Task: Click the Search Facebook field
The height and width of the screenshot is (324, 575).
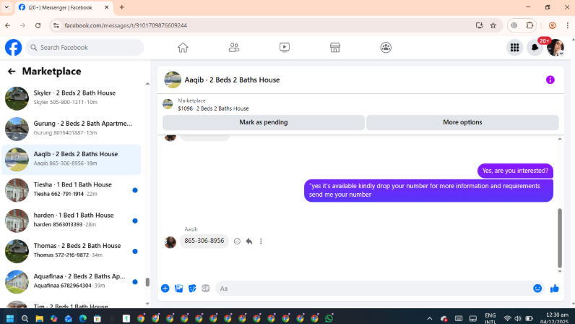Action: [85, 48]
